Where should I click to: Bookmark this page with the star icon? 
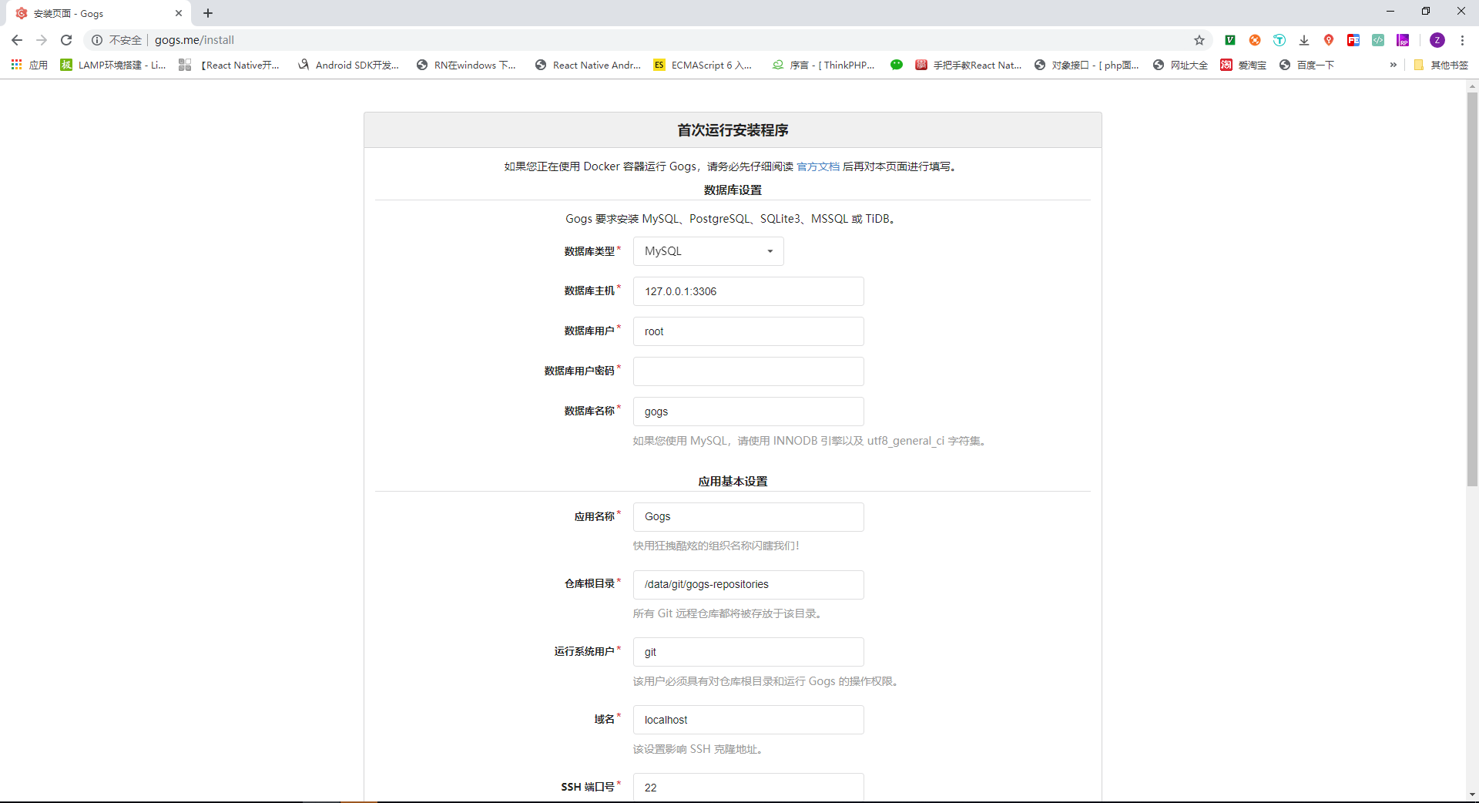[1199, 40]
